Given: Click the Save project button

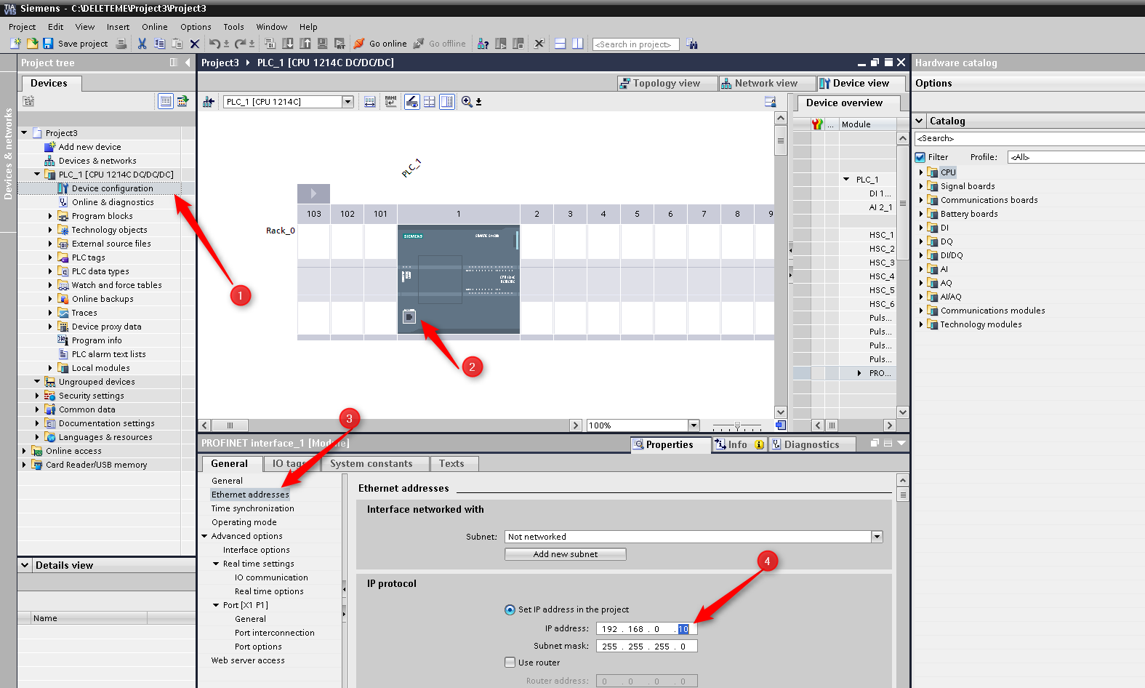Looking at the screenshot, I should (x=76, y=44).
